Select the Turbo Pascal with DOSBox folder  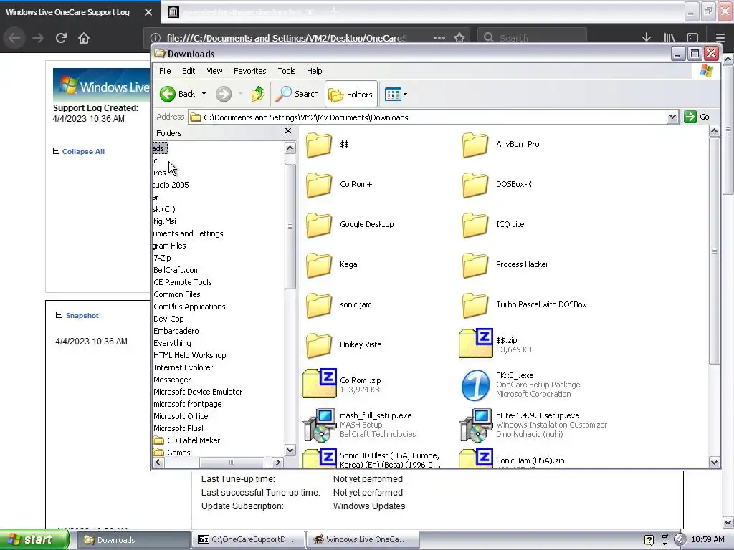click(524, 304)
